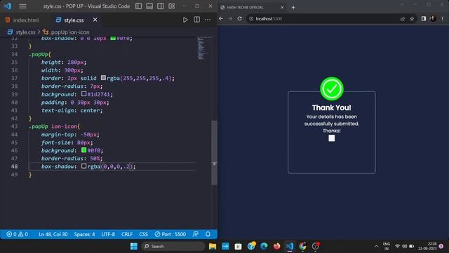The image size is (449, 253).
Task: Bookmark this page with the star icon
Action: [x=412, y=19]
